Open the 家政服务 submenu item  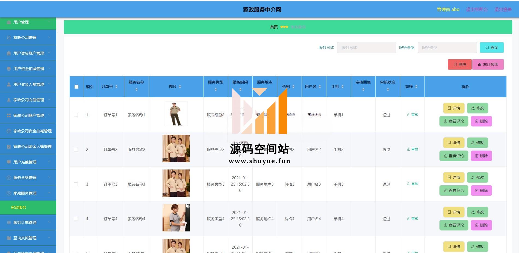click(19, 207)
